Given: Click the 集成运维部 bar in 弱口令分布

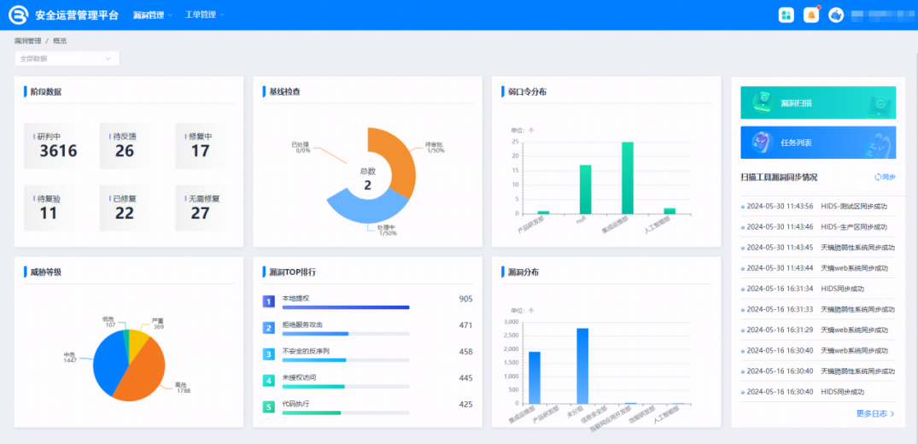Looking at the screenshot, I should (628, 178).
